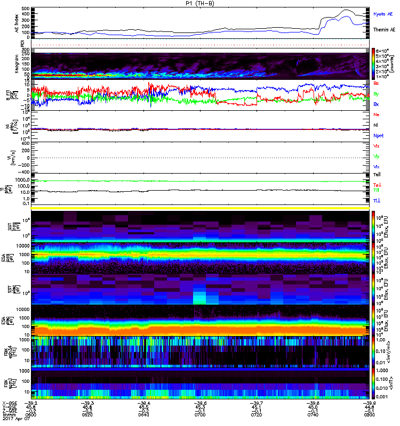Click the B_FIT GSE [nT] axis title
Screen dimensions: 400x426
tap(12, 95)
